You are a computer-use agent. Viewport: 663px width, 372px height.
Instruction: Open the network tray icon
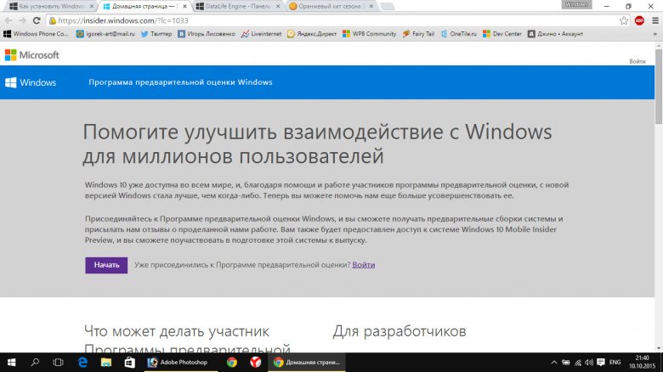coord(578,363)
